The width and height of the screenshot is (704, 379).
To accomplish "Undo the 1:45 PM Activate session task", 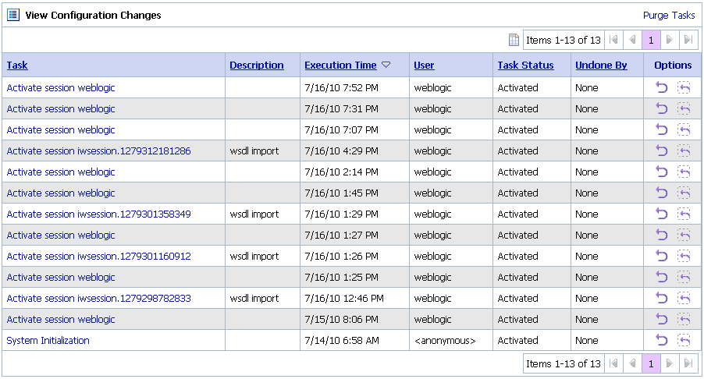I will [662, 193].
